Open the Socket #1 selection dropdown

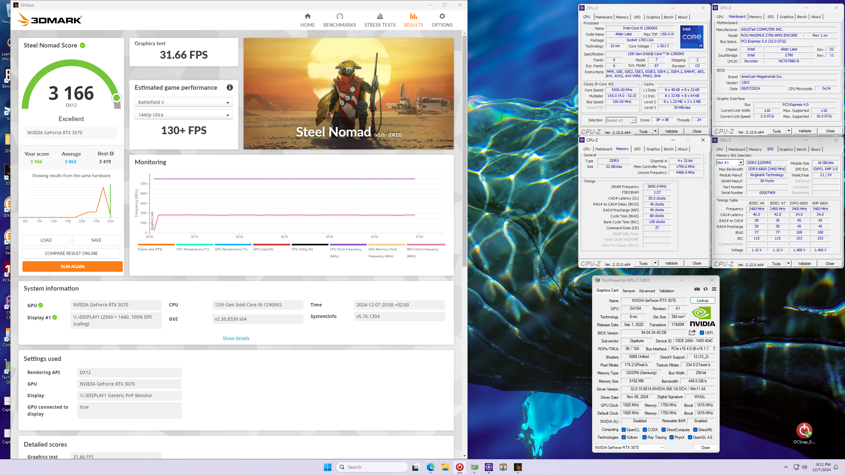621,120
